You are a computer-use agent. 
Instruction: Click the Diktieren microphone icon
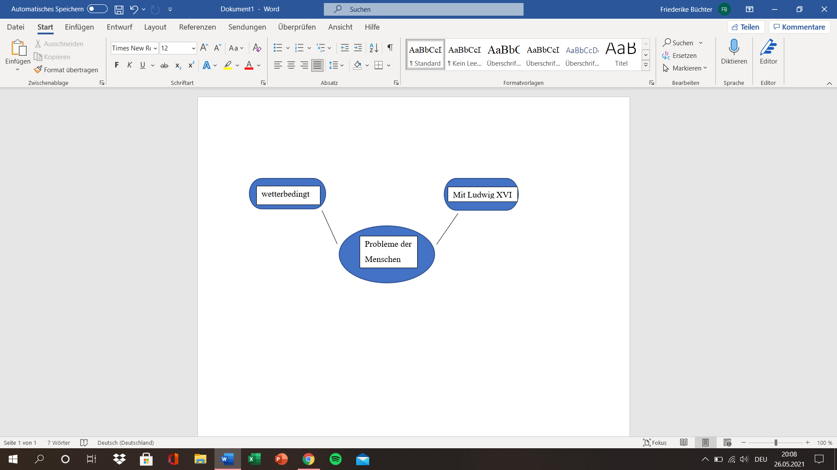734,47
